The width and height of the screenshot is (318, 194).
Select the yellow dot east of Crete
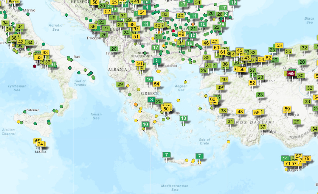(x=228, y=142)
